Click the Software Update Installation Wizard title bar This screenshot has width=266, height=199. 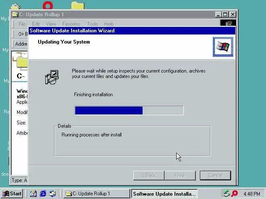click(x=132, y=31)
